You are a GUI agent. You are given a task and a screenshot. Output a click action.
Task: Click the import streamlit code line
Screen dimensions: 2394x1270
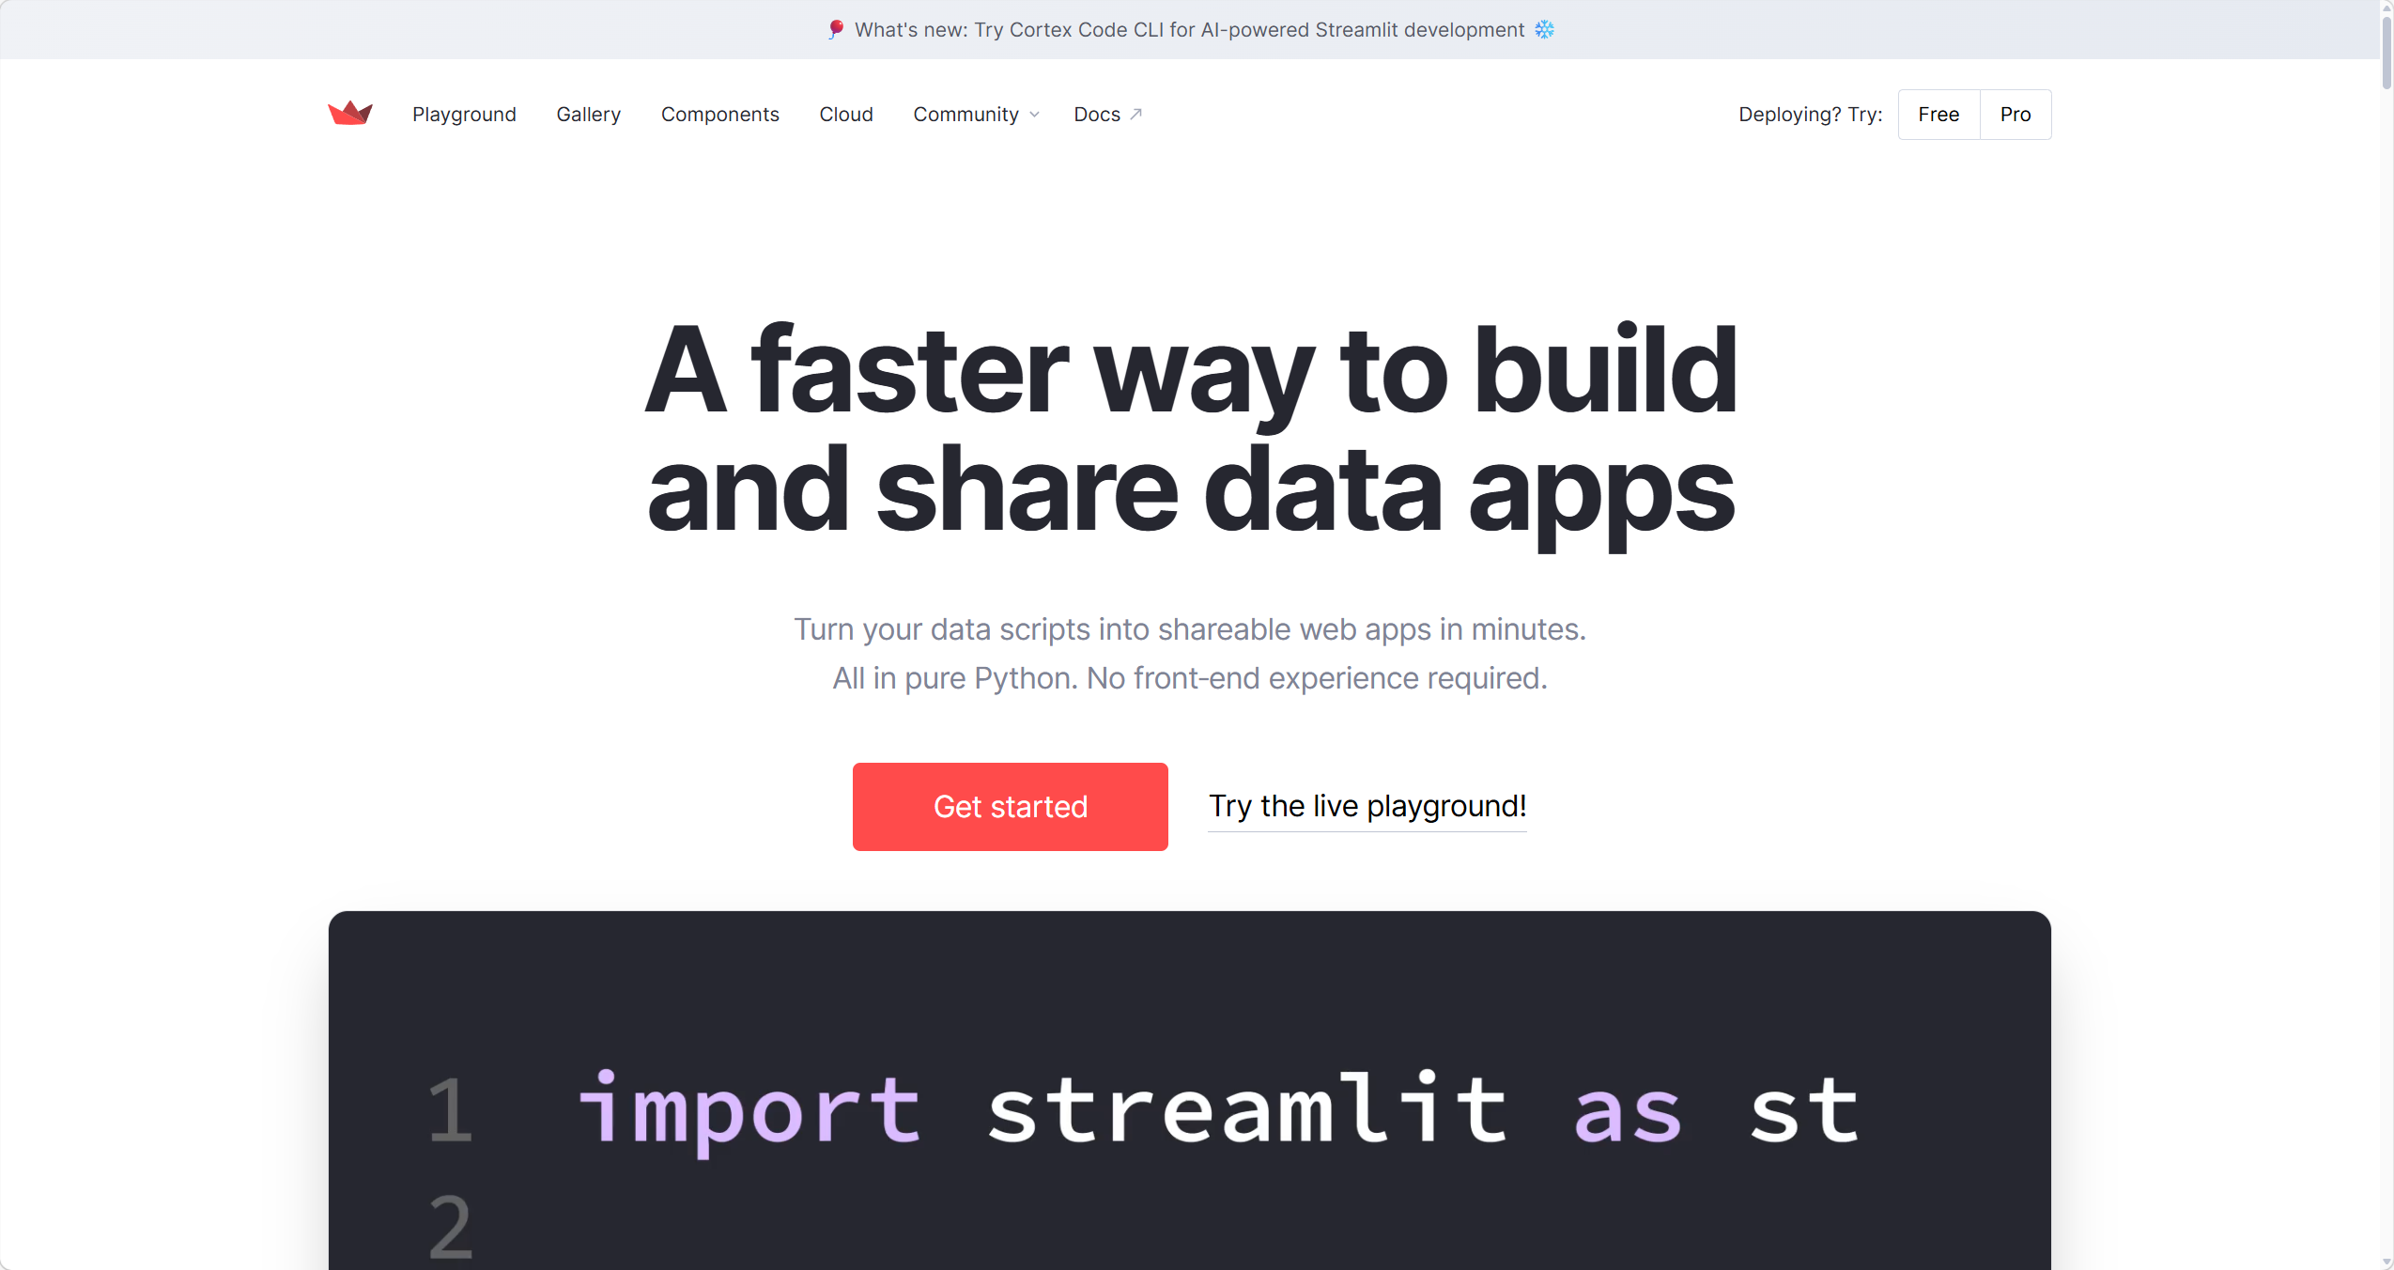click(x=1216, y=1110)
